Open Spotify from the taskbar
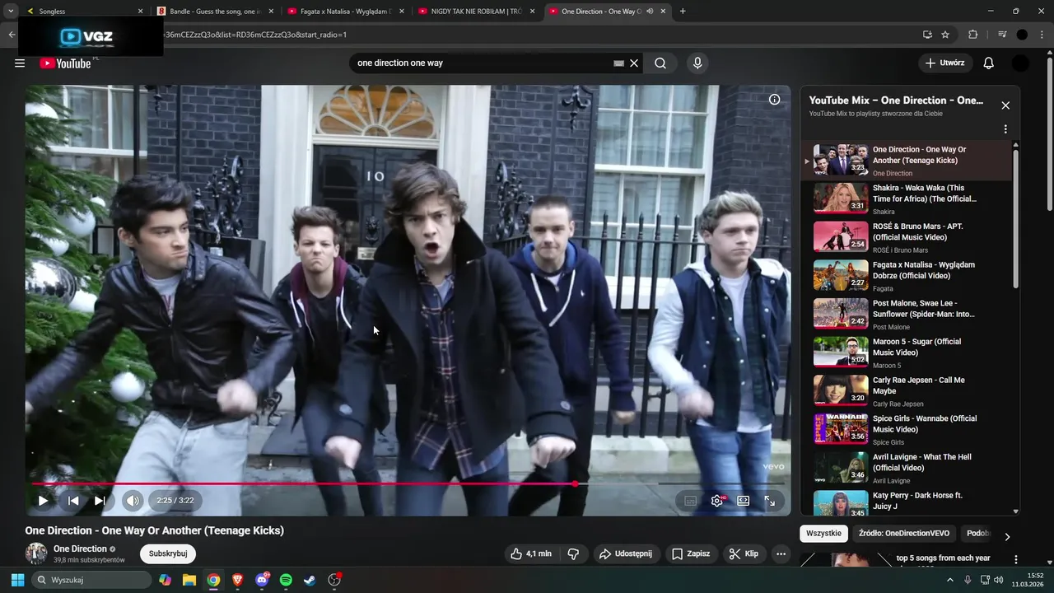 click(x=286, y=580)
